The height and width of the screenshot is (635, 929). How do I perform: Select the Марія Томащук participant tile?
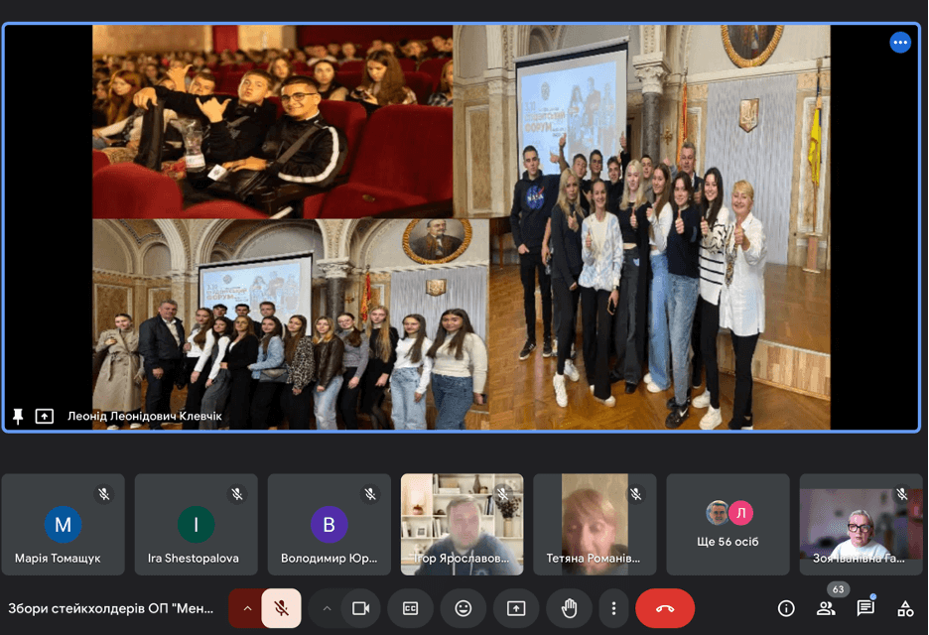pos(64,524)
